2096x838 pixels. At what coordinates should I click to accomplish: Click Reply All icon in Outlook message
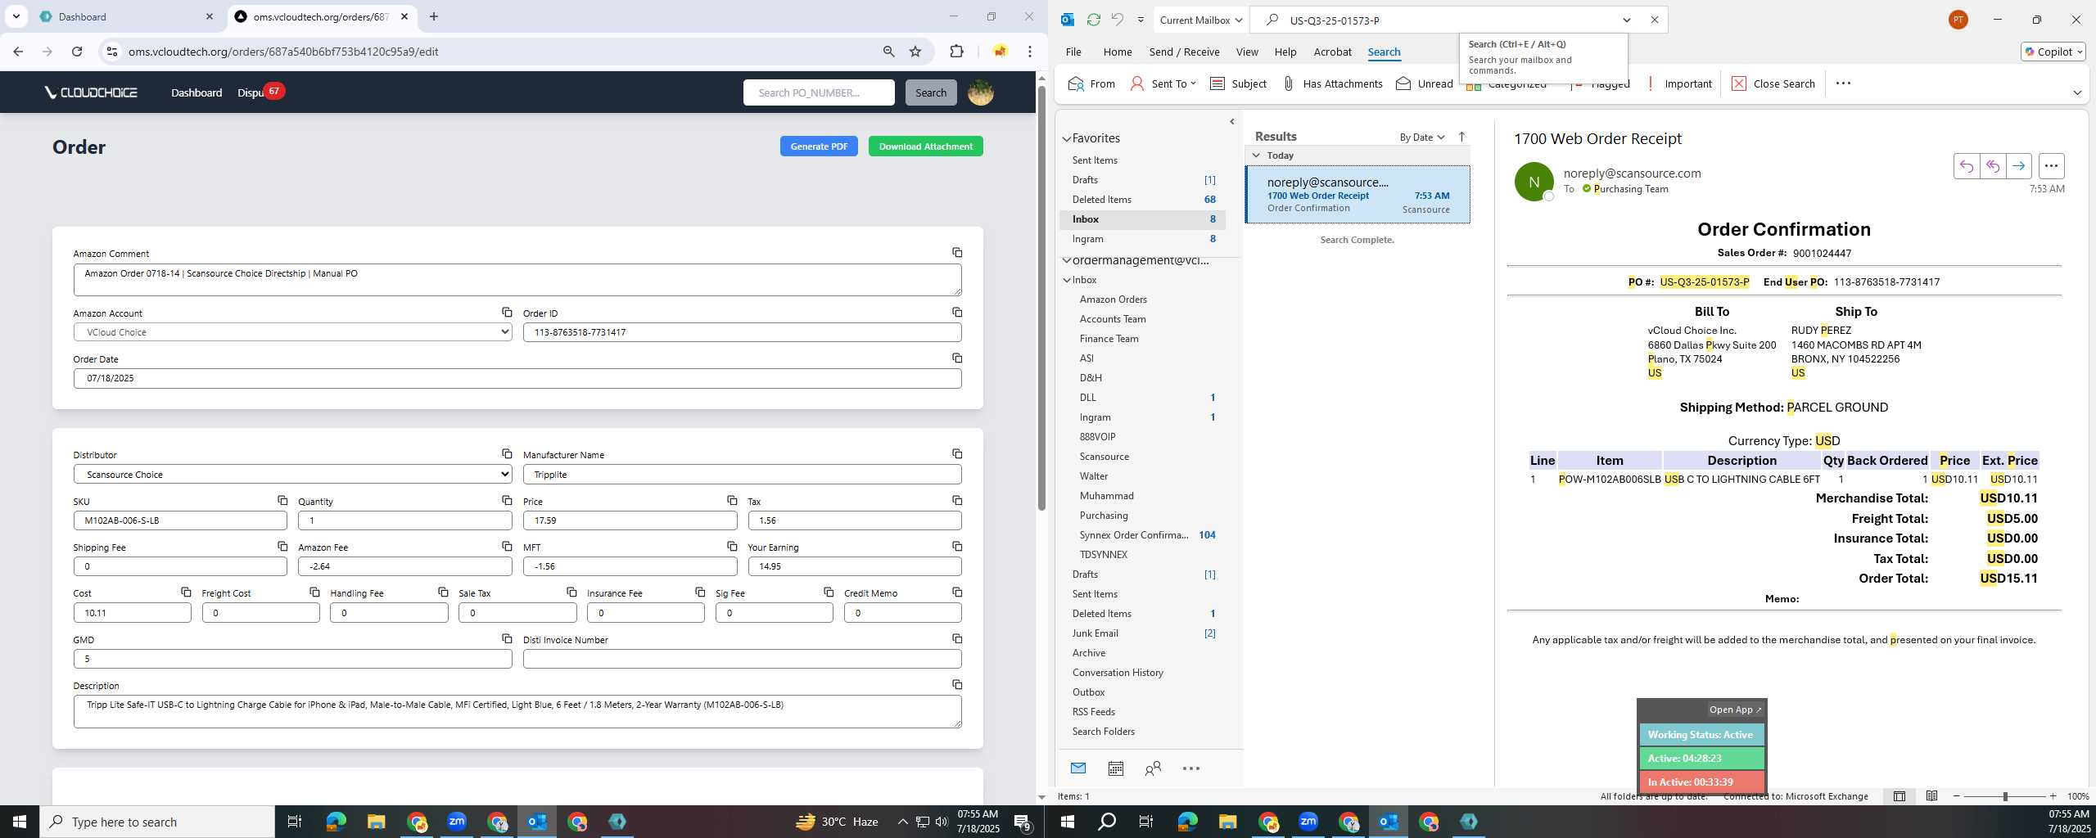coord(1992,166)
